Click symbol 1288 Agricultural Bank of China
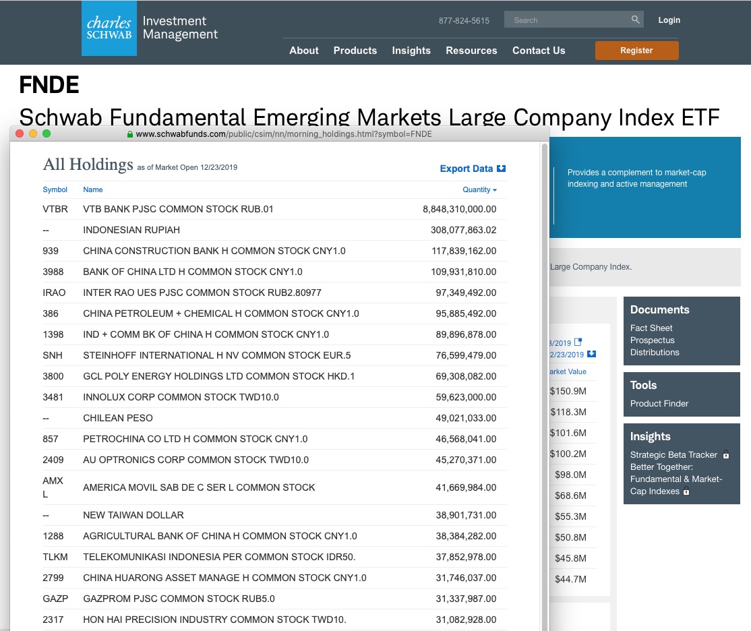The height and width of the screenshot is (631, 751). coord(53,536)
